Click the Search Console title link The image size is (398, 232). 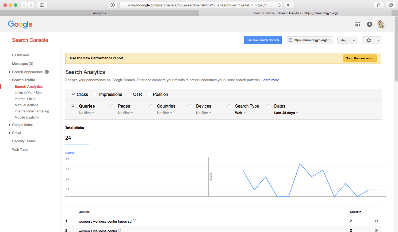(30, 40)
